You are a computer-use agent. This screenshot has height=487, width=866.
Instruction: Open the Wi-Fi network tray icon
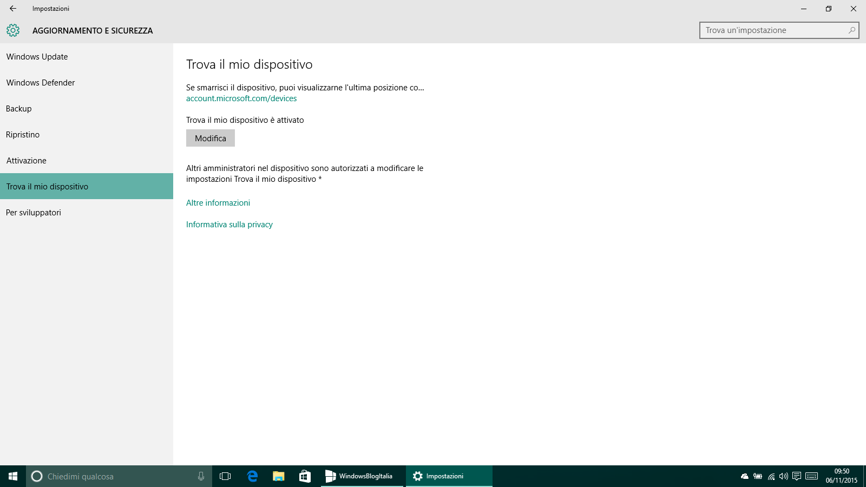click(771, 476)
